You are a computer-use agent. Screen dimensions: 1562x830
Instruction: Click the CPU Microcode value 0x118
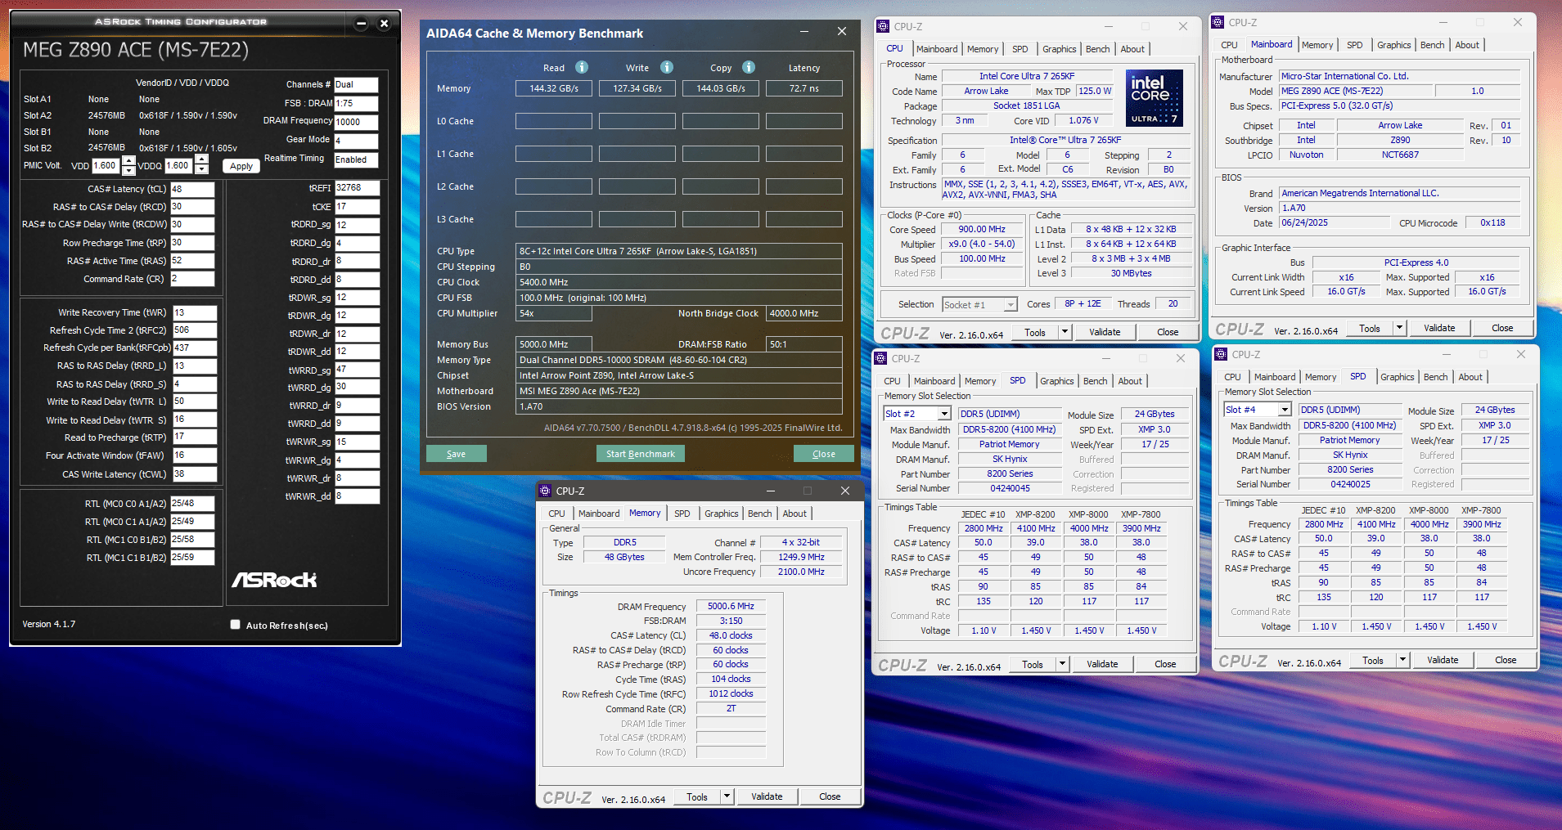[x=1492, y=222]
